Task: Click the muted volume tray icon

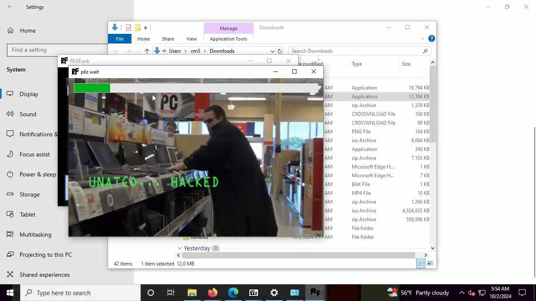Action: [x=472, y=293]
